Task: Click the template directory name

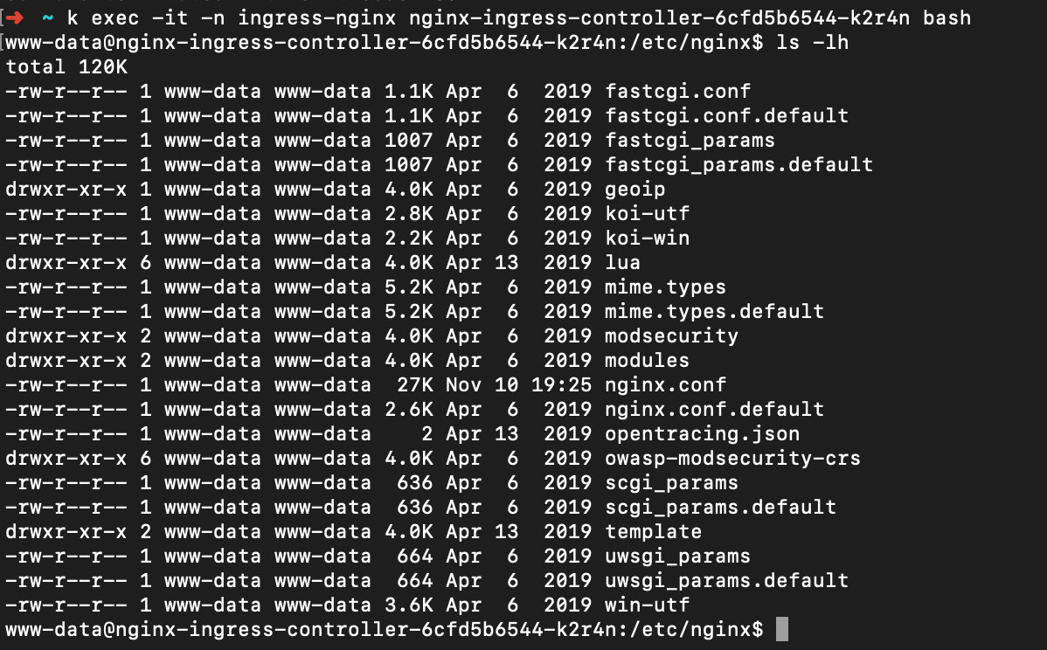Action: click(x=653, y=531)
